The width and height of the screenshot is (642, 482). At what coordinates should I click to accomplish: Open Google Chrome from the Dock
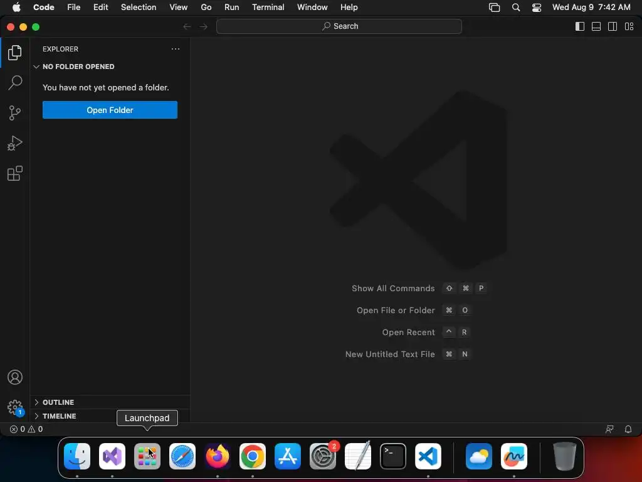coord(253,456)
